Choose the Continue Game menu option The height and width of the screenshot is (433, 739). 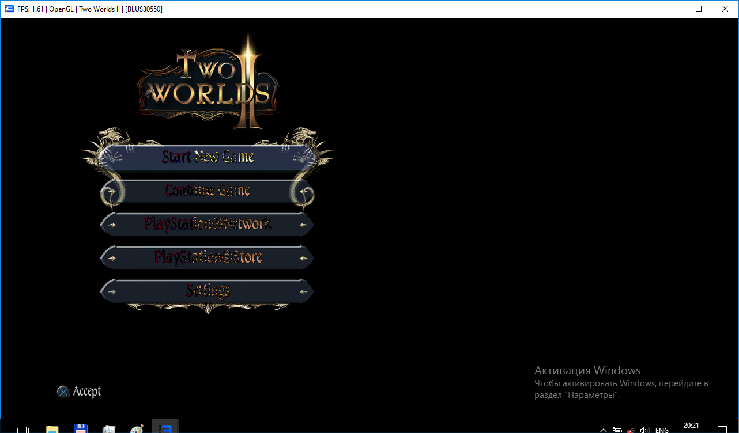pos(208,190)
